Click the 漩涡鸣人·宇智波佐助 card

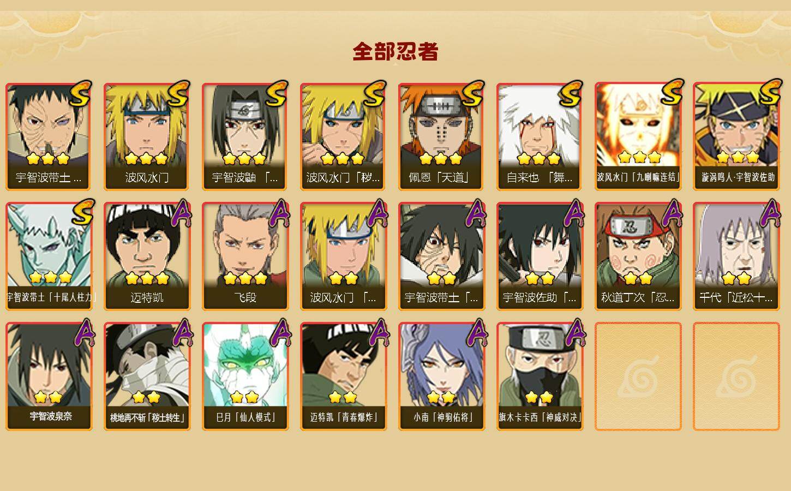(736, 136)
